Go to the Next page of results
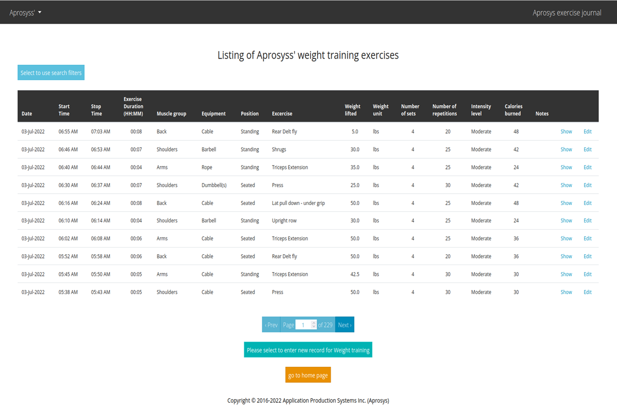This screenshot has width=617, height=411. click(x=344, y=325)
